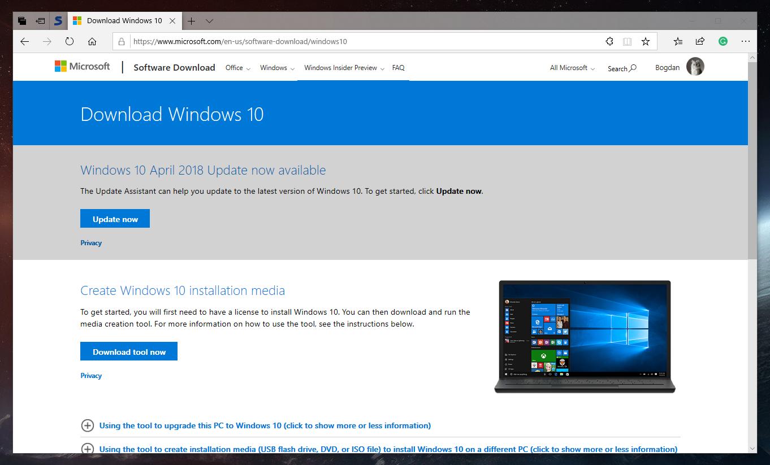Screen dimensions: 770x465
Task: Open the Grammarly extension icon
Action: coord(723,41)
